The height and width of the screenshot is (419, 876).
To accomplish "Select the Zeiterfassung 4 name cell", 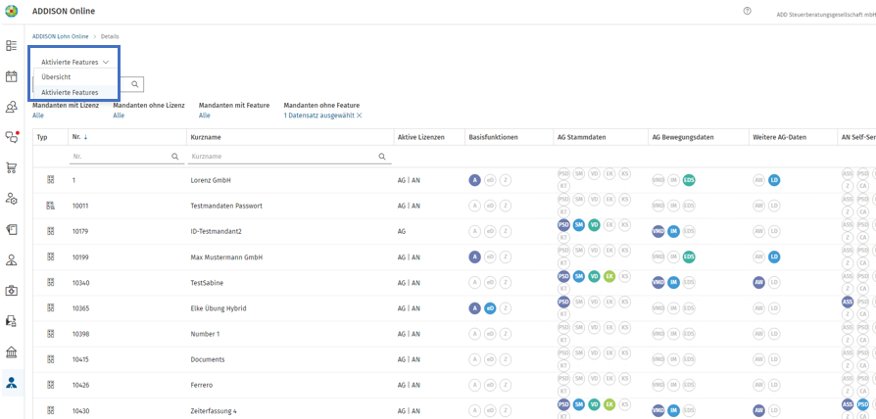I will point(214,410).
